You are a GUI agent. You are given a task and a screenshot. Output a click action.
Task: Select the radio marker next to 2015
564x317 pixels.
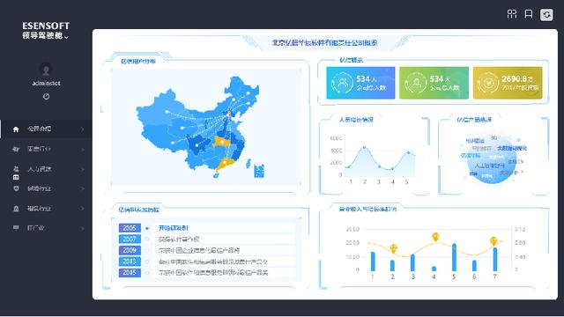click(147, 273)
